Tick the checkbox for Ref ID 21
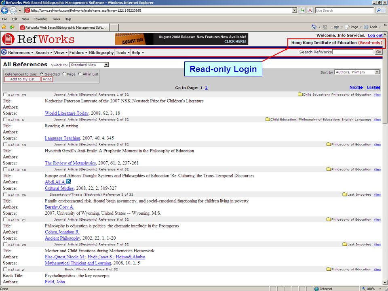This screenshot has height=291, width=388. tap(5, 219)
